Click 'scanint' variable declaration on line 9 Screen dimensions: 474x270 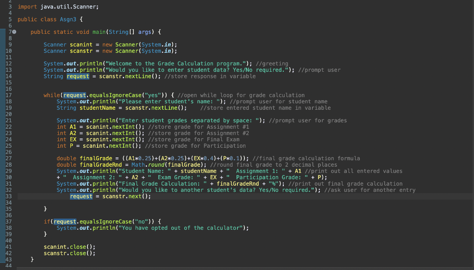[81, 45]
